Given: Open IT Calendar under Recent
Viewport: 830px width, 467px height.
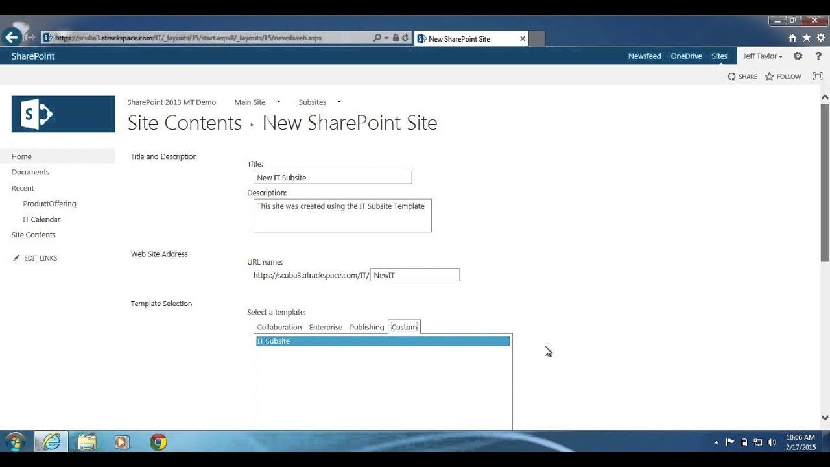Looking at the screenshot, I should coord(41,219).
